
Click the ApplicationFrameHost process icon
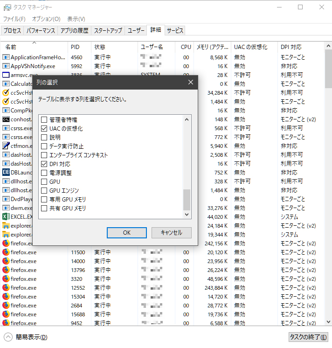click(6, 57)
